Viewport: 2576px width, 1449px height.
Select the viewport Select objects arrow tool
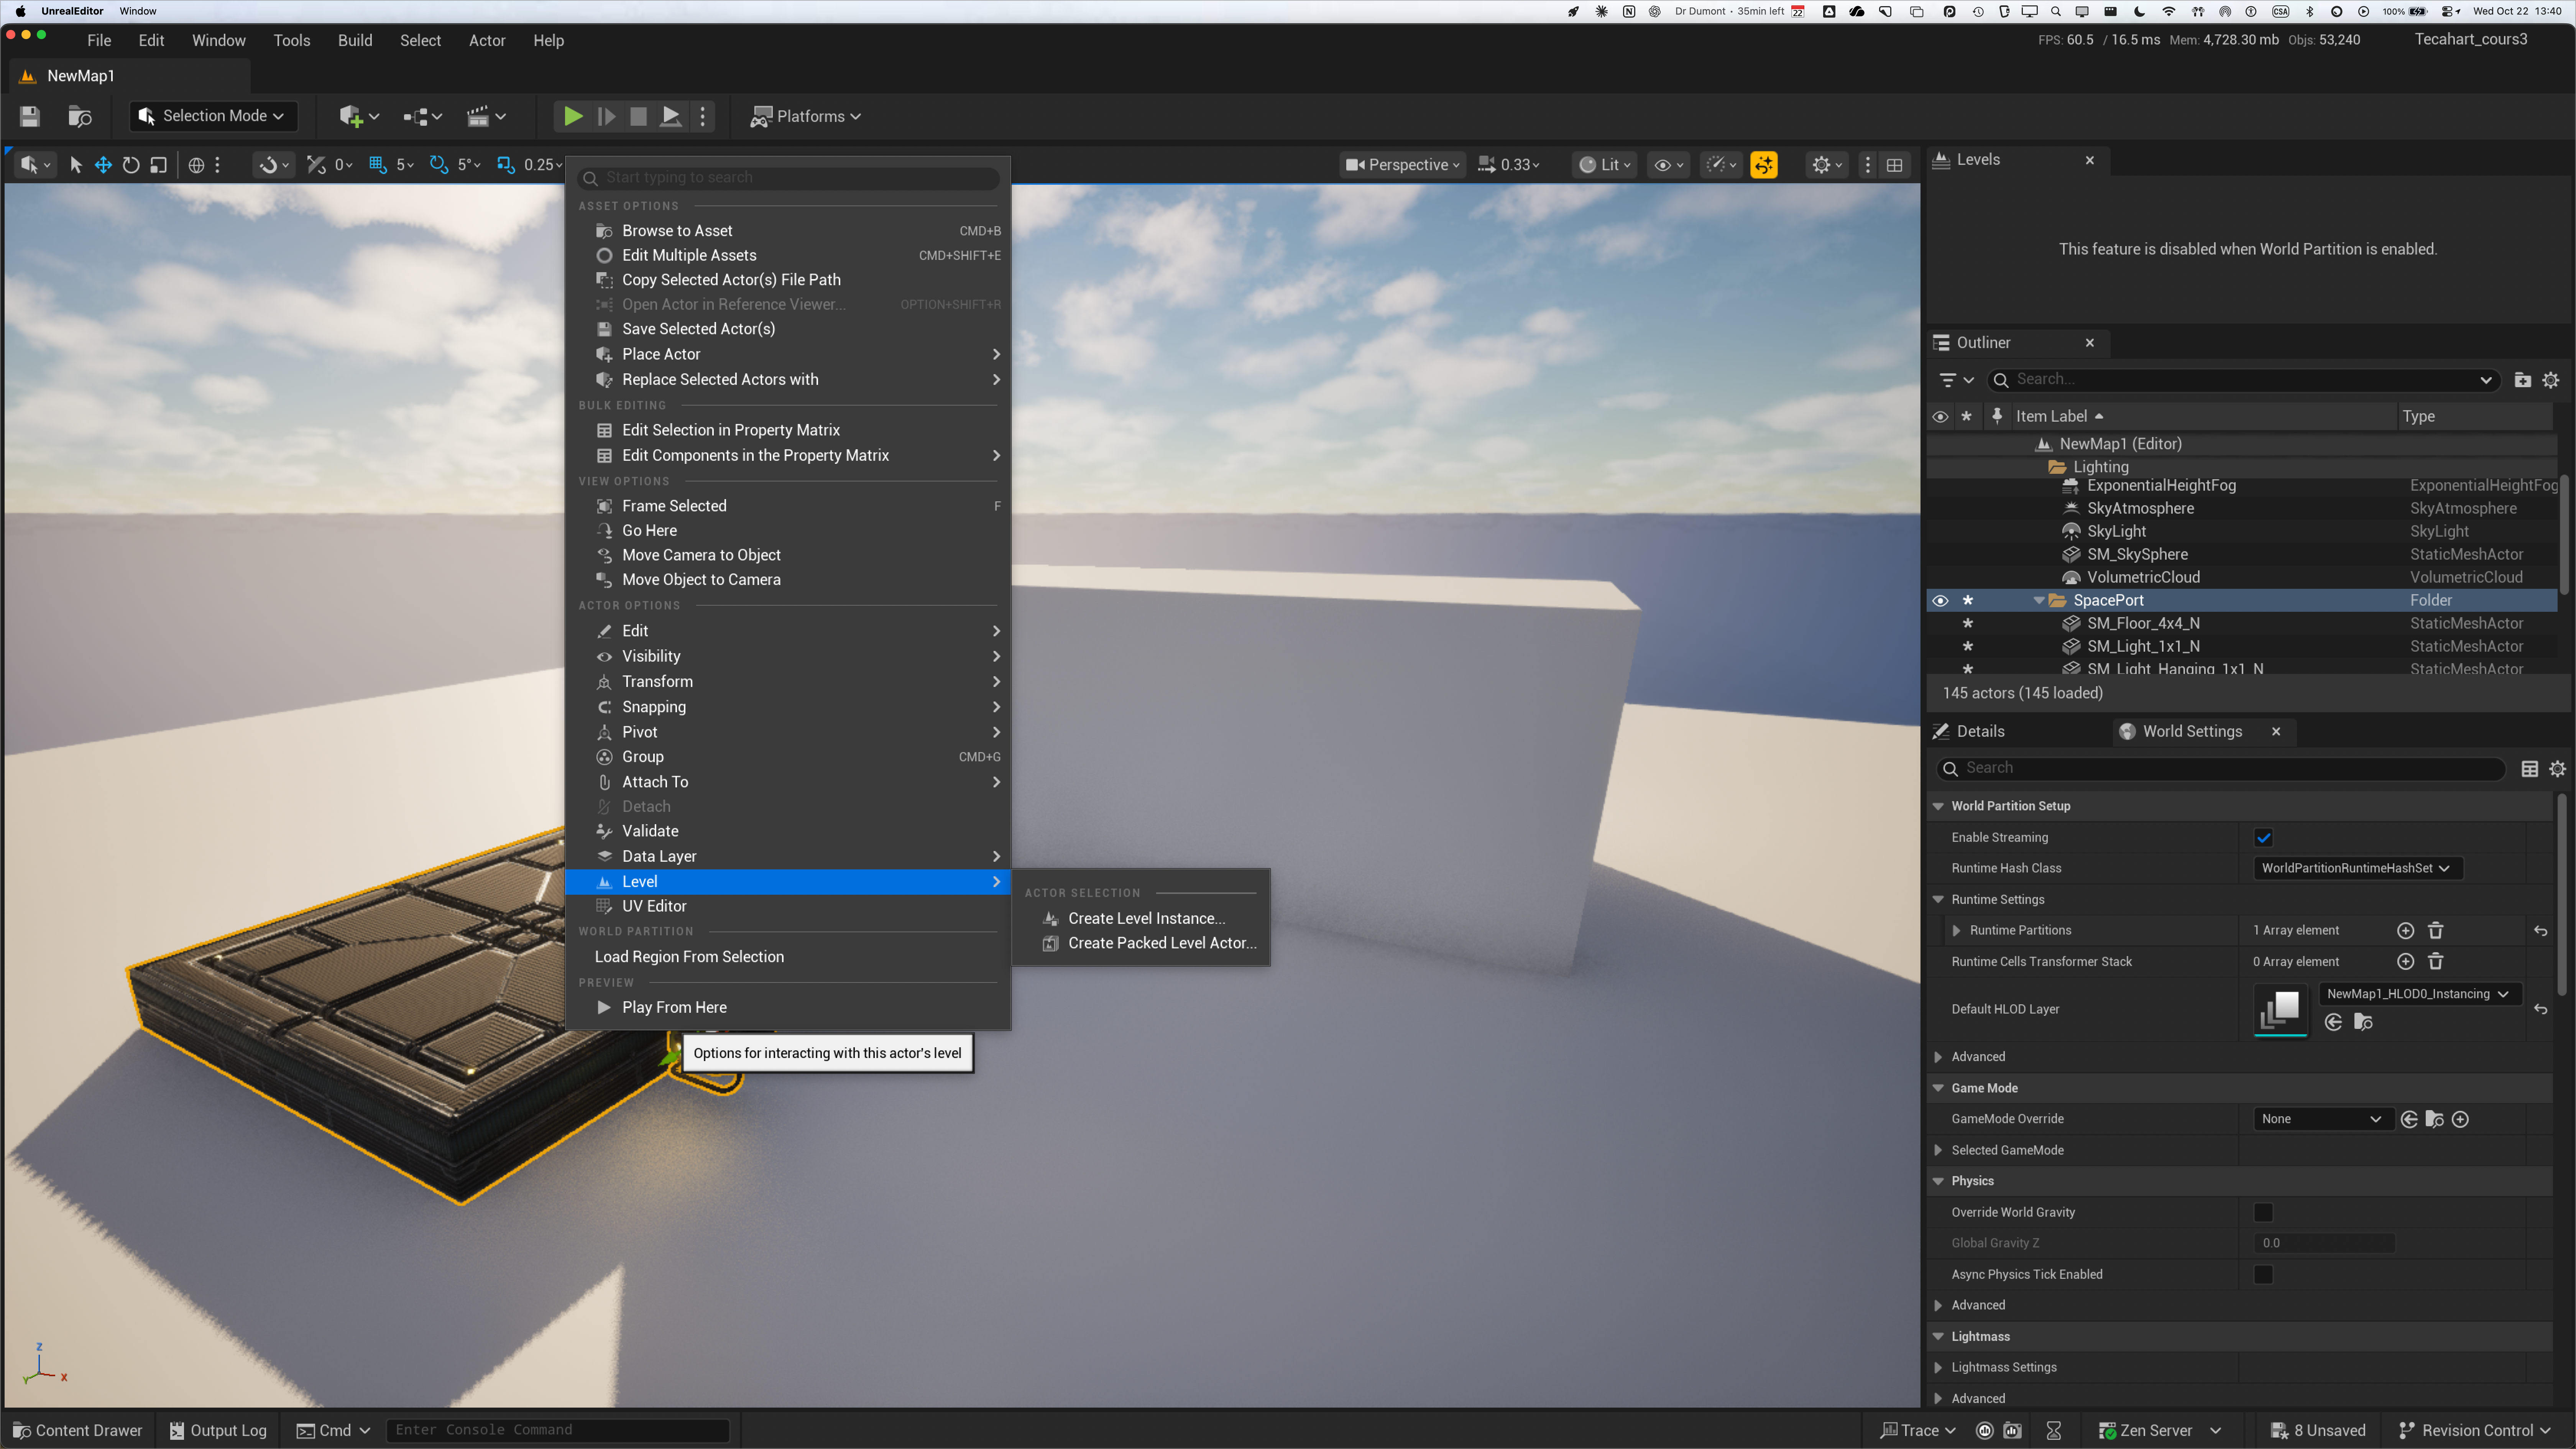pos(75,165)
